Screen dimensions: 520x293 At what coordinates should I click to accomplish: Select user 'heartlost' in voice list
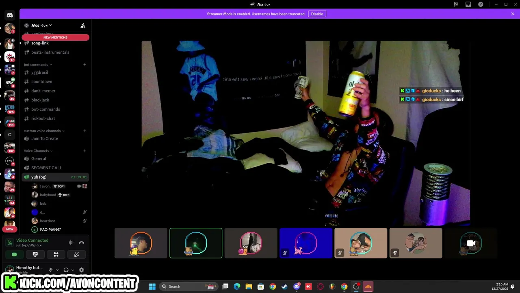pyautogui.click(x=59, y=221)
